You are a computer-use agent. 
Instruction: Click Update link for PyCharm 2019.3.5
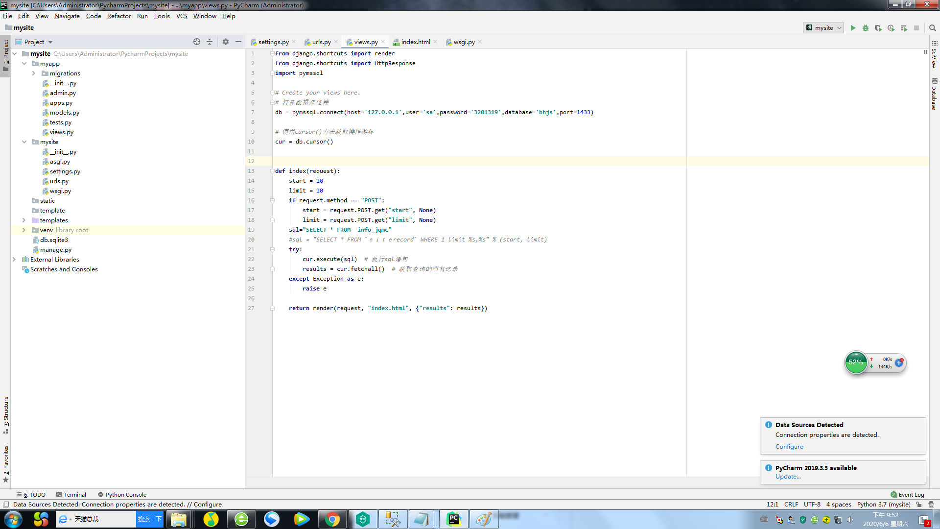(x=788, y=477)
